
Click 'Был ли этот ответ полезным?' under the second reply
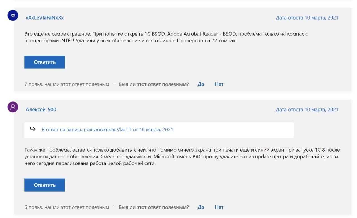point(154,207)
